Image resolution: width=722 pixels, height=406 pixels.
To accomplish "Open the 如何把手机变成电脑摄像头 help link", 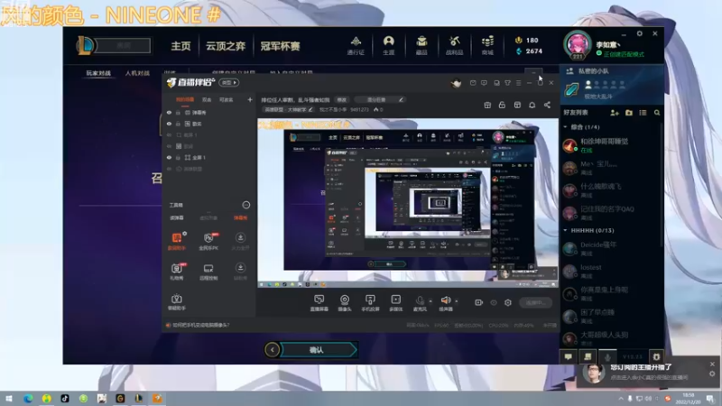I will click(x=200, y=325).
